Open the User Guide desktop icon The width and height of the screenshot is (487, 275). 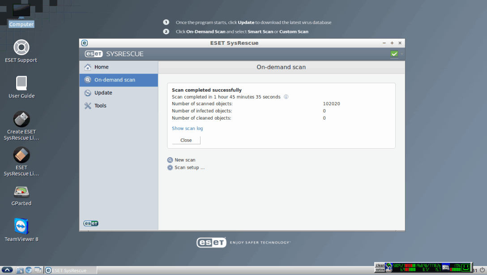tap(21, 83)
